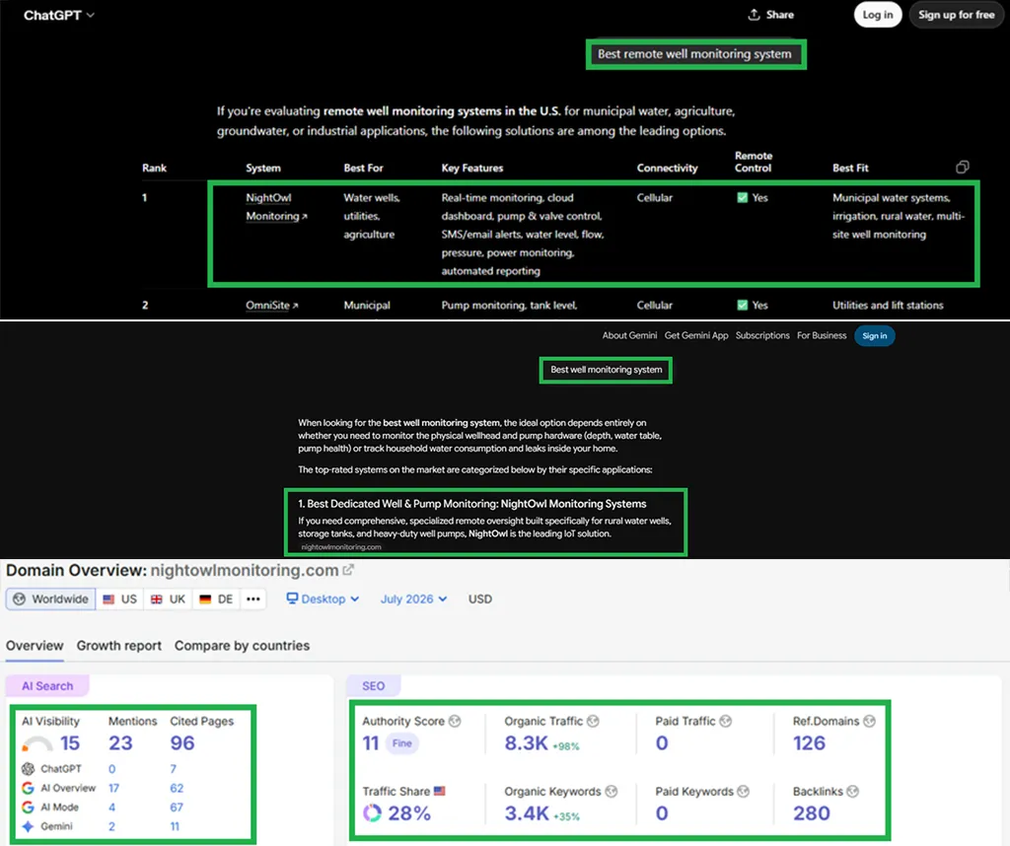Click the Gemini sparkle icon
This screenshot has width=1010, height=846.
click(28, 826)
